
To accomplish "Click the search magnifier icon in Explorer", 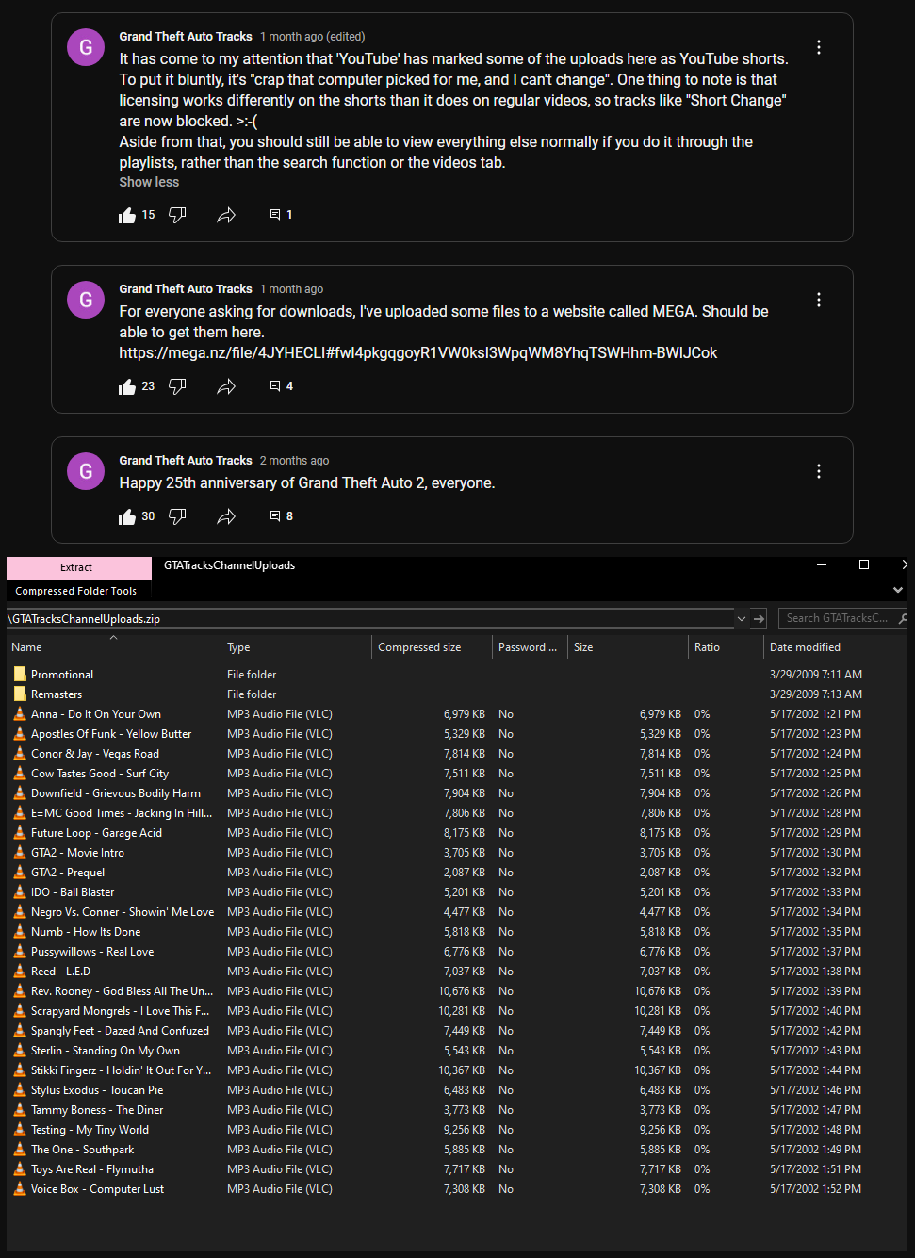I will tap(903, 619).
